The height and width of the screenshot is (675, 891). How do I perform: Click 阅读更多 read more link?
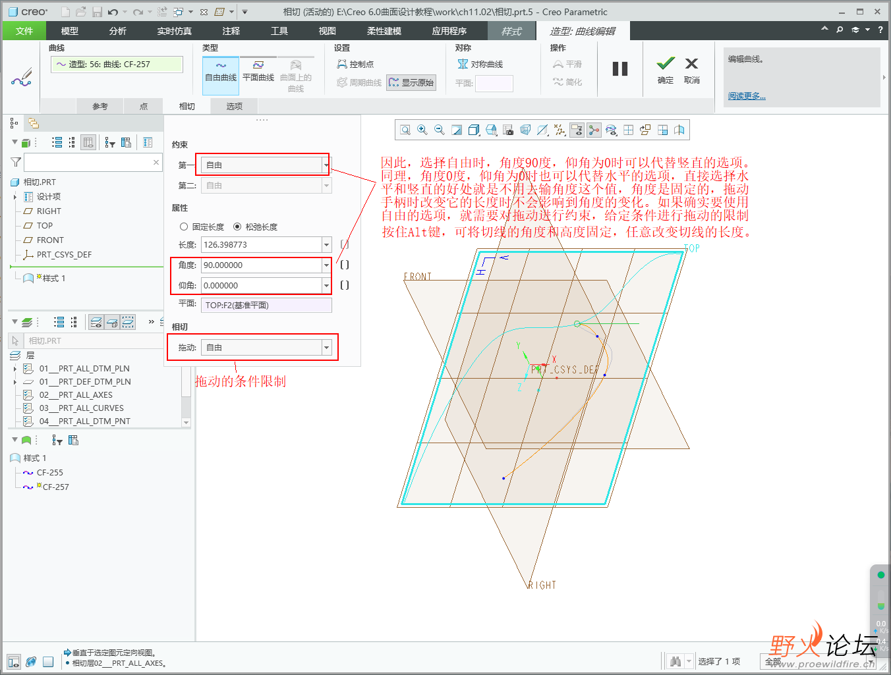[x=747, y=96]
